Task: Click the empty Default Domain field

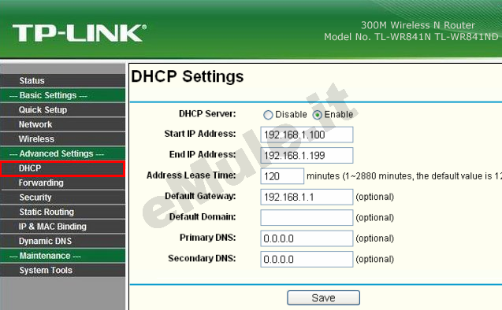Action: tap(307, 218)
